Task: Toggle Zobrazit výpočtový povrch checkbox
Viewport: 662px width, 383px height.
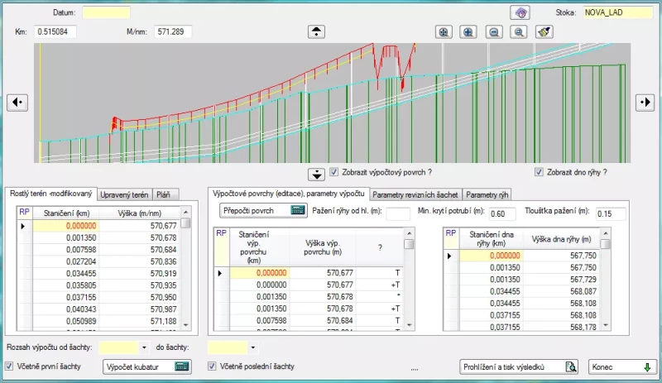Action: [x=334, y=172]
